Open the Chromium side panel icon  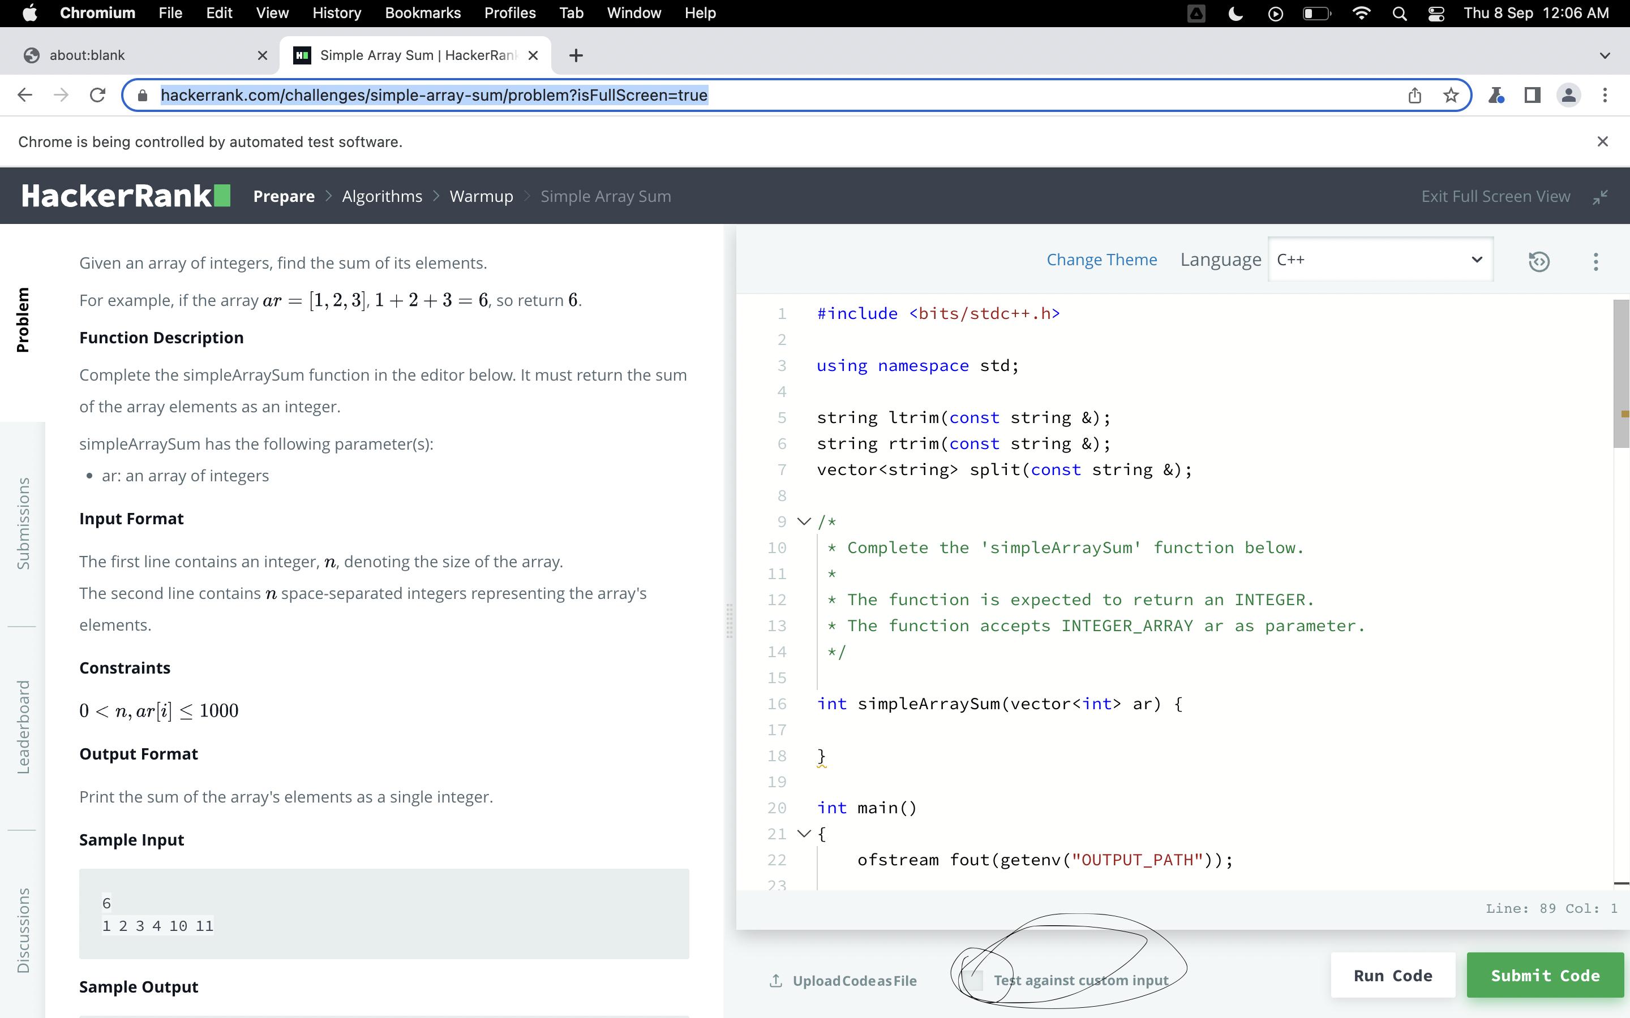(1532, 96)
